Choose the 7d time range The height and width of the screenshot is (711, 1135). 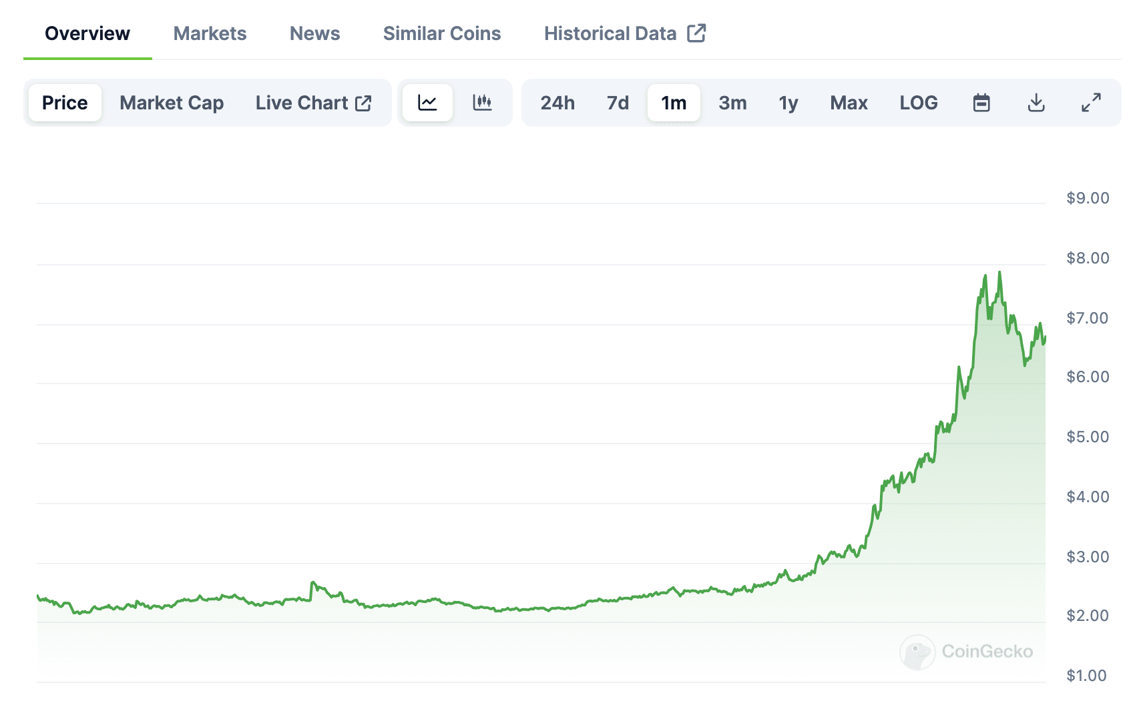(x=618, y=103)
